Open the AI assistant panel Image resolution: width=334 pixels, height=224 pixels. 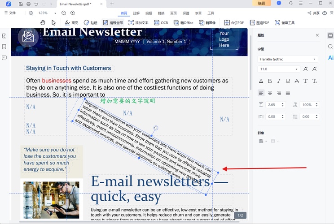click(x=330, y=58)
